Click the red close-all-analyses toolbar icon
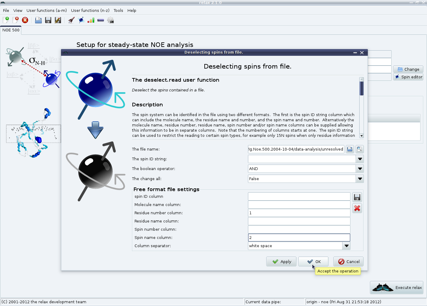This screenshot has width=427, height=306. tap(25, 20)
